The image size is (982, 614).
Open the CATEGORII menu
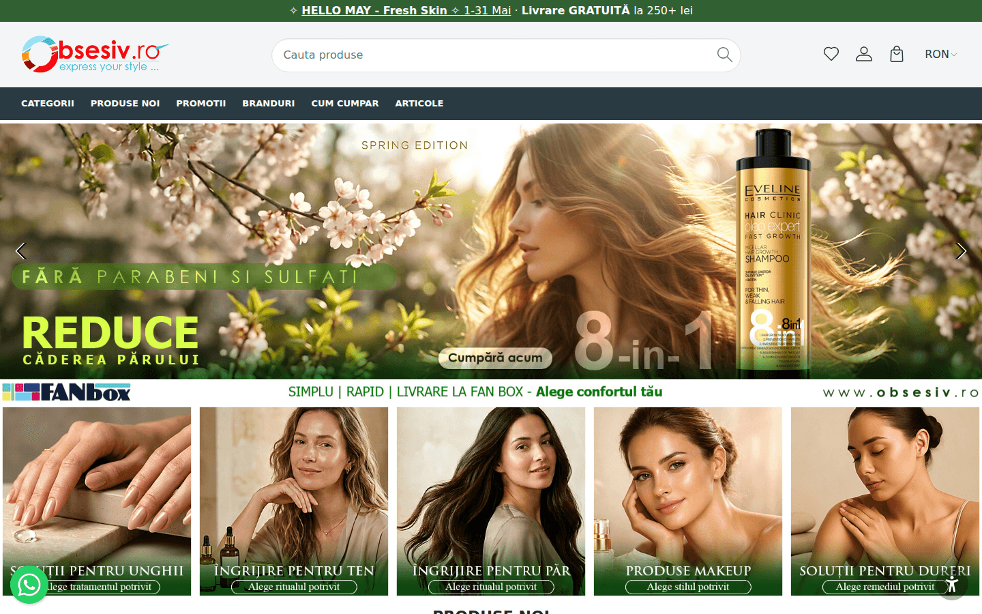pyautogui.click(x=48, y=104)
